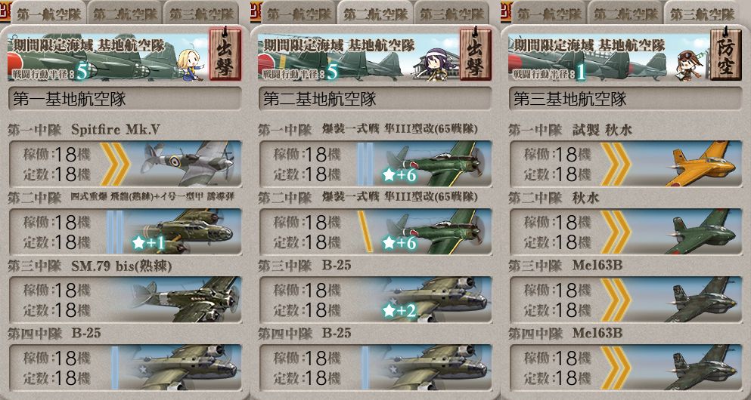
Task: Switch to 第三航空隊 tab in left panel
Action: click(200, 14)
